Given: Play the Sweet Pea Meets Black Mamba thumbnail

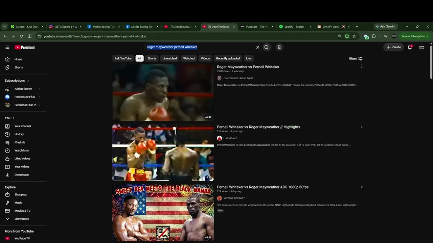Looking at the screenshot, I should pyautogui.click(x=163, y=213).
